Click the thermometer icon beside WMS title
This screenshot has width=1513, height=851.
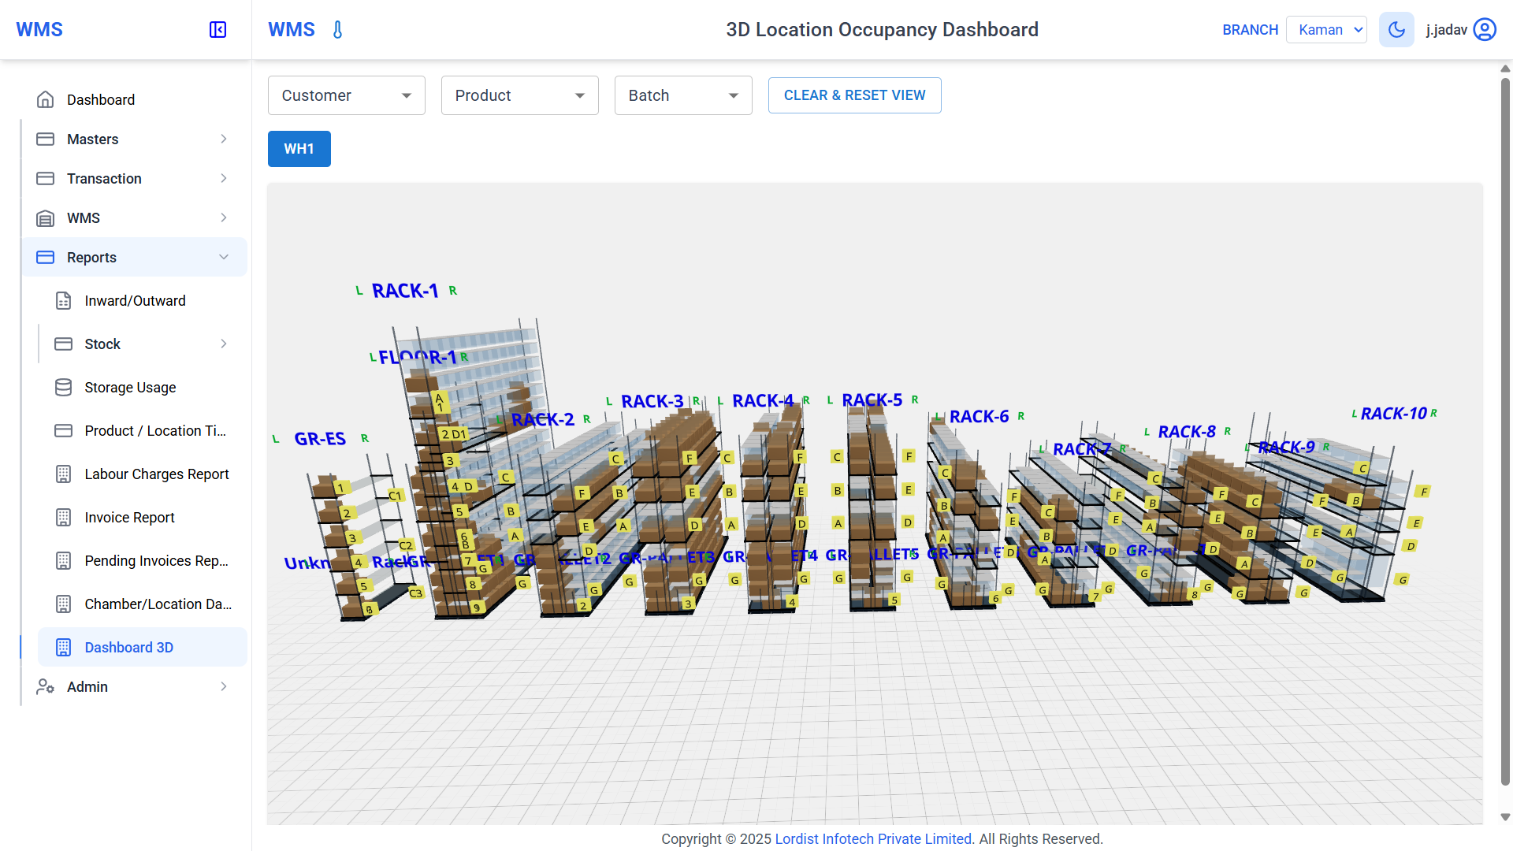(337, 29)
